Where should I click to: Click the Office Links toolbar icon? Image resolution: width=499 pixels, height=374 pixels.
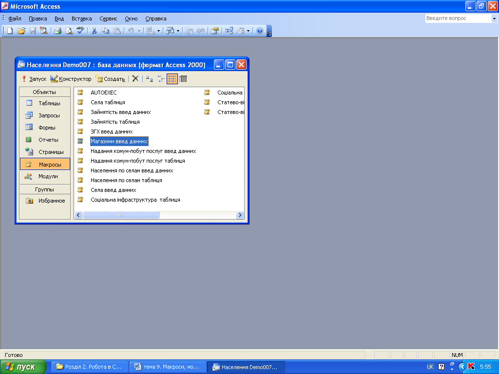pos(151,31)
